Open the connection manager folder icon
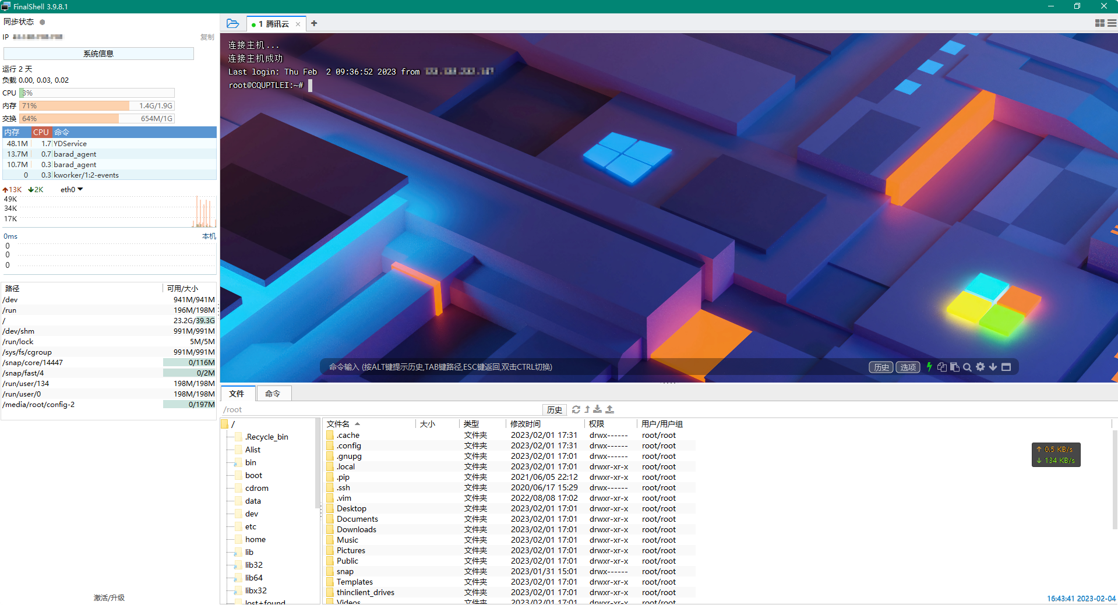The image size is (1118, 605). point(233,23)
